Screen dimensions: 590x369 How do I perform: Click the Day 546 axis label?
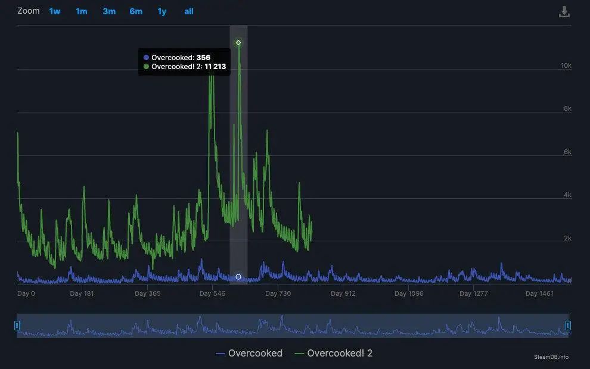click(212, 293)
